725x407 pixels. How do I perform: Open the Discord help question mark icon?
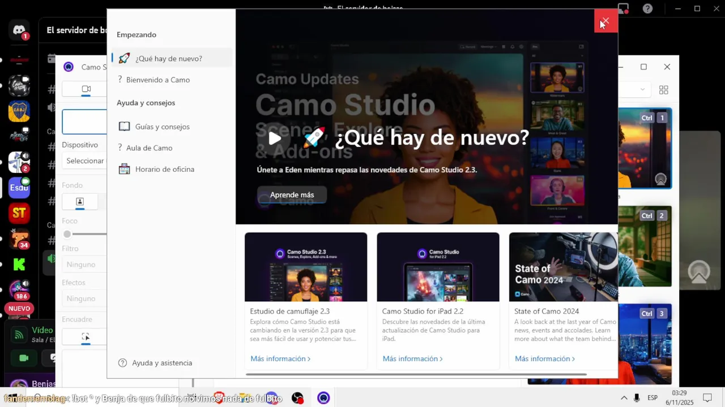coord(647,8)
